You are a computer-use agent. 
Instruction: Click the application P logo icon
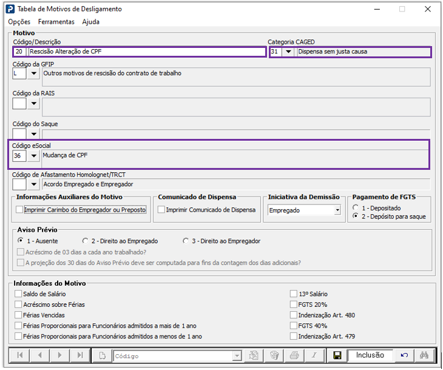coord(10,9)
